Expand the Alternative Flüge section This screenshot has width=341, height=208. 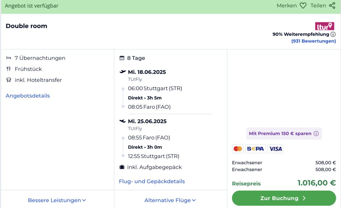170,200
